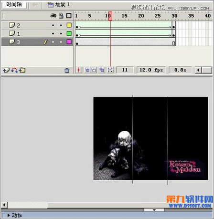Toggle visibility dot of layer 3

pyautogui.click(x=53, y=42)
